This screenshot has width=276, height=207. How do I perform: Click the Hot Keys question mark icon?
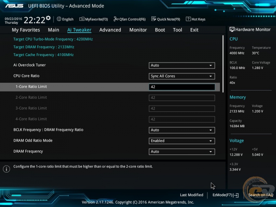coord(188,19)
